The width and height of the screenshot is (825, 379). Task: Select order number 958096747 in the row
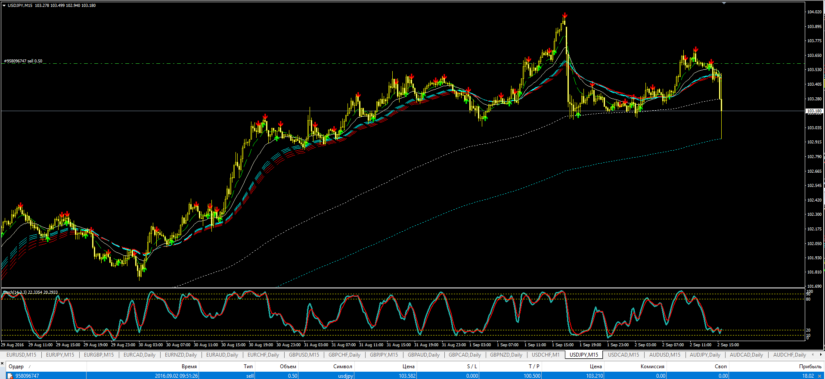click(x=27, y=376)
